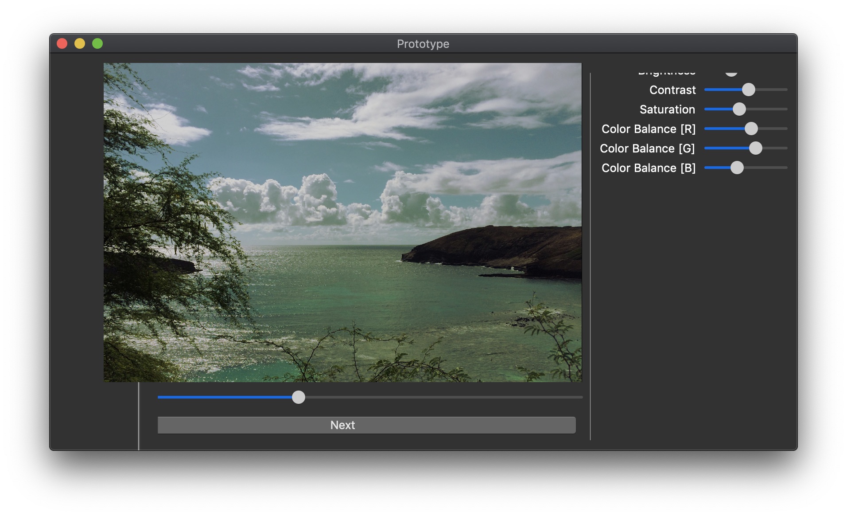Click the Next button
Image resolution: width=847 pixels, height=516 pixels.
[366, 425]
